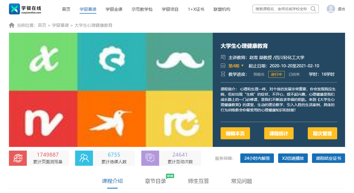Click the enrolled-users people icon
This screenshot has height=193, width=354.
84,158
